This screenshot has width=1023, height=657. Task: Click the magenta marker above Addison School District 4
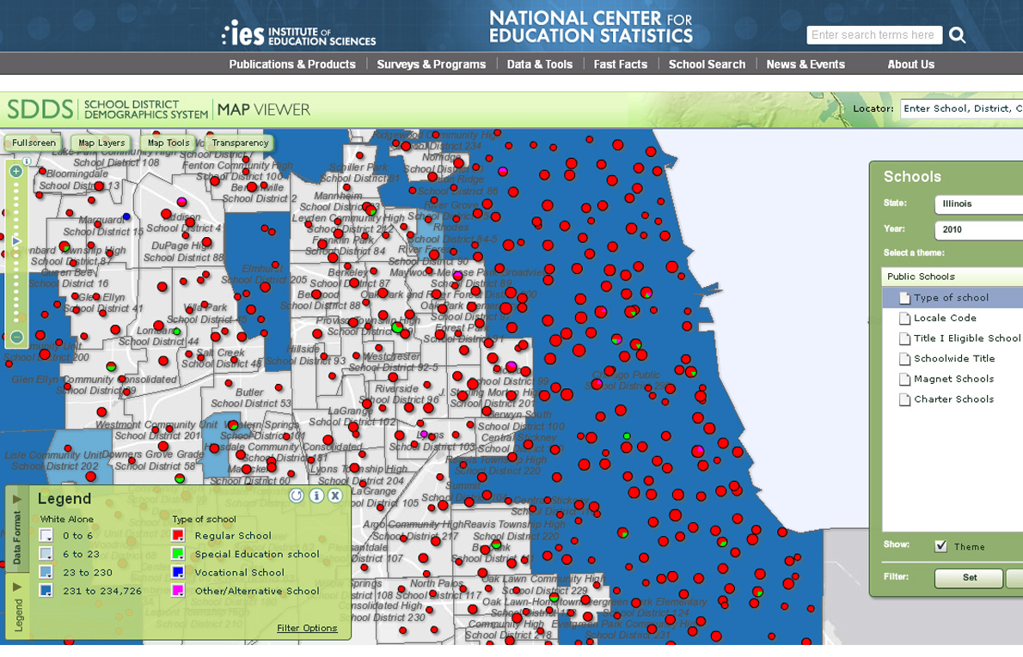[x=181, y=202]
